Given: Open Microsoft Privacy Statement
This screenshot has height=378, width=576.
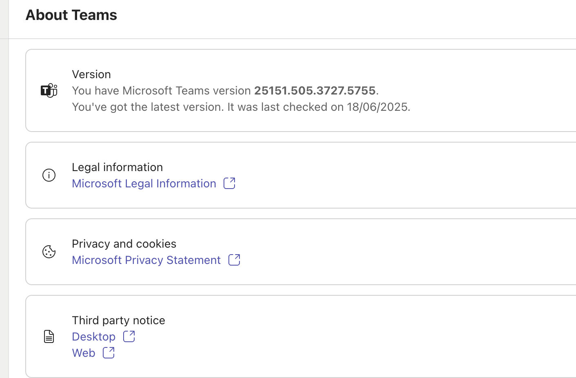Looking at the screenshot, I should coord(146,260).
